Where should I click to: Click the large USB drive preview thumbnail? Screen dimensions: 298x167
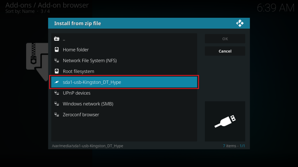coord(225,121)
